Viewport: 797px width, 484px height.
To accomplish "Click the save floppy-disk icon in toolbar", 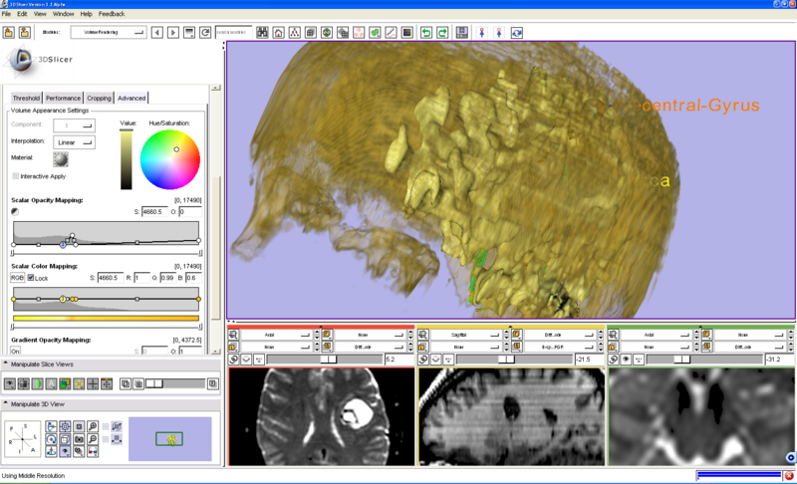I will (462, 33).
